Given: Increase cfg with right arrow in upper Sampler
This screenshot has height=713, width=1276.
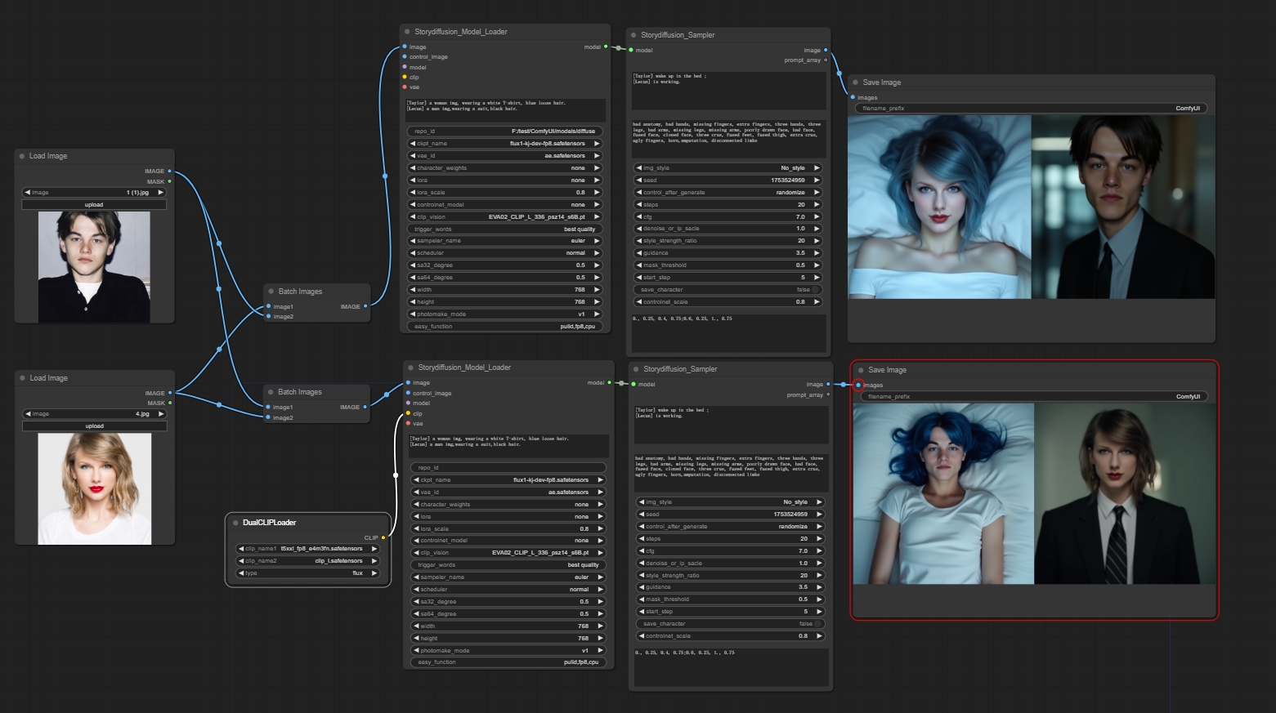Looking at the screenshot, I should (816, 216).
